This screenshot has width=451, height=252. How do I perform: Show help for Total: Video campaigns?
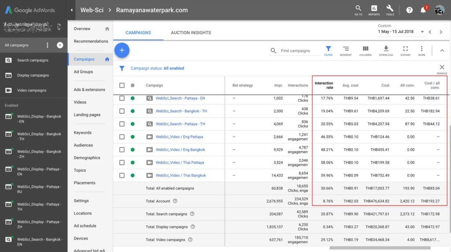pyautogui.click(x=190, y=239)
